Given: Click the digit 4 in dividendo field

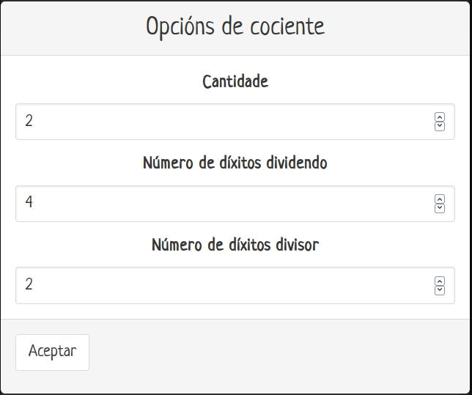Looking at the screenshot, I should [29, 202].
